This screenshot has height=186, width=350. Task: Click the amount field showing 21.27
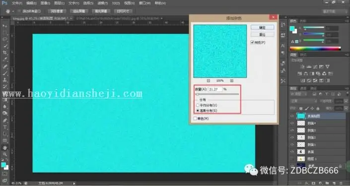point(215,89)
